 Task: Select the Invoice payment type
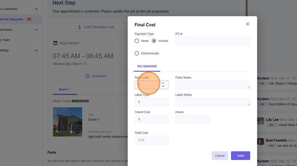154,41
